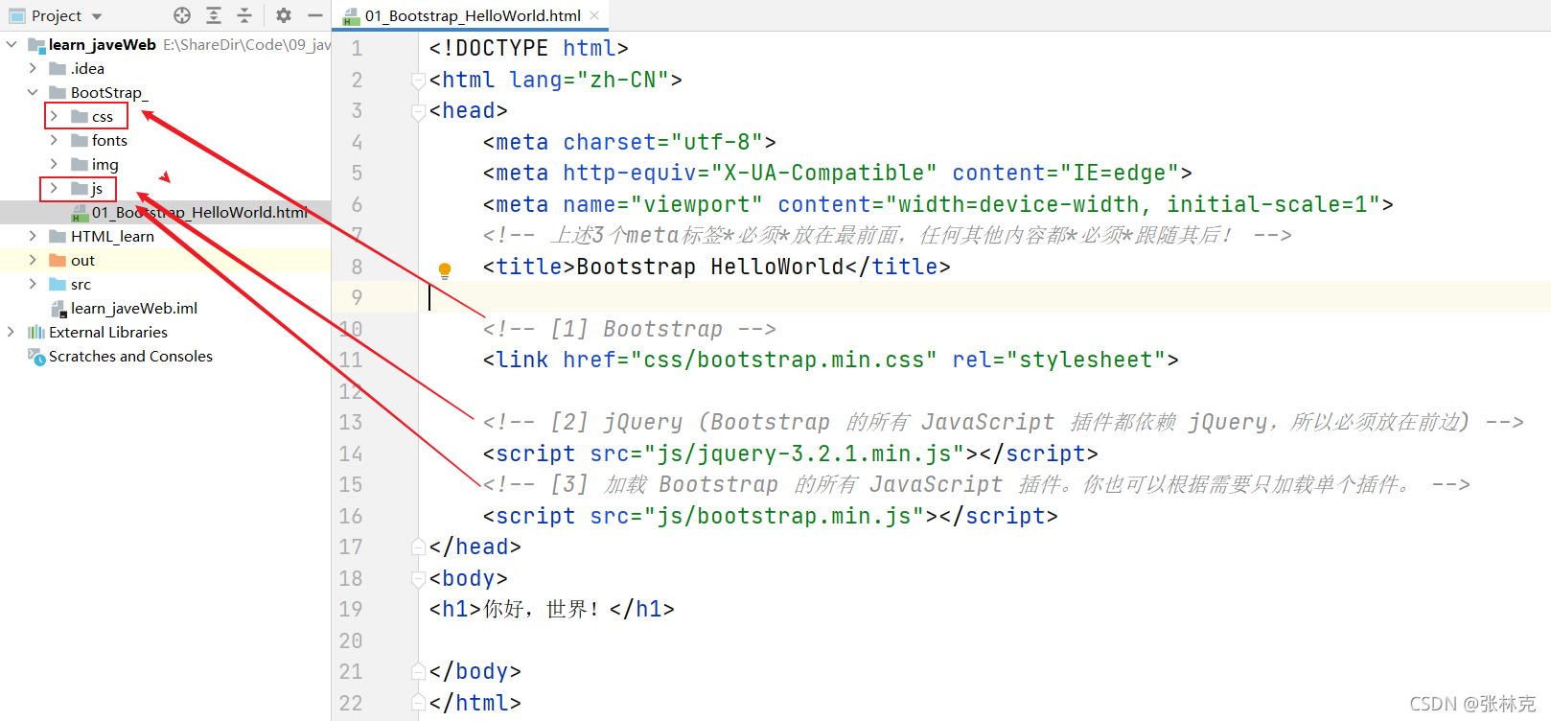Viewport: 1551px width, 721px height.
Task: Click the X-UA-Compatible meta line
Action: point(838,173)
